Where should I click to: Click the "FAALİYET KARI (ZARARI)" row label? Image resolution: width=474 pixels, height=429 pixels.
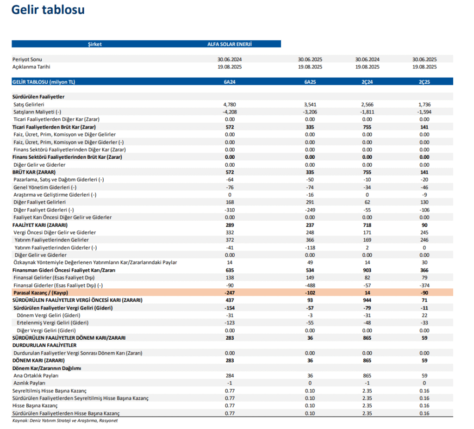[x=39, y=225]
